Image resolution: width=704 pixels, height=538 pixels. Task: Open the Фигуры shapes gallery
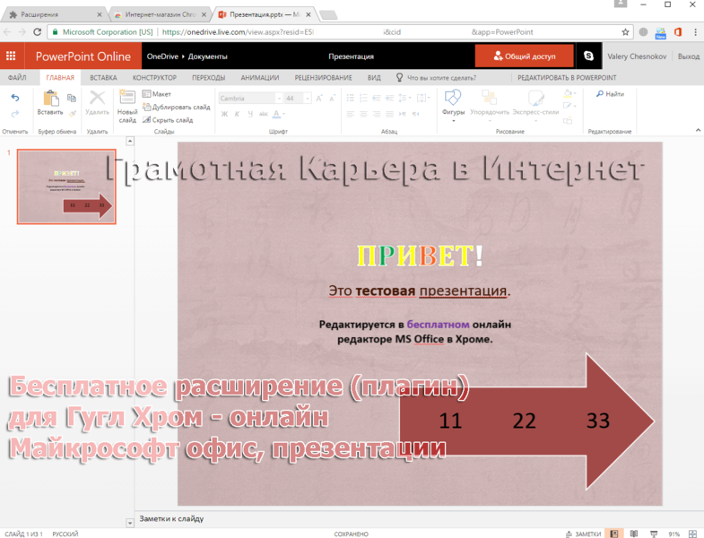453,106
